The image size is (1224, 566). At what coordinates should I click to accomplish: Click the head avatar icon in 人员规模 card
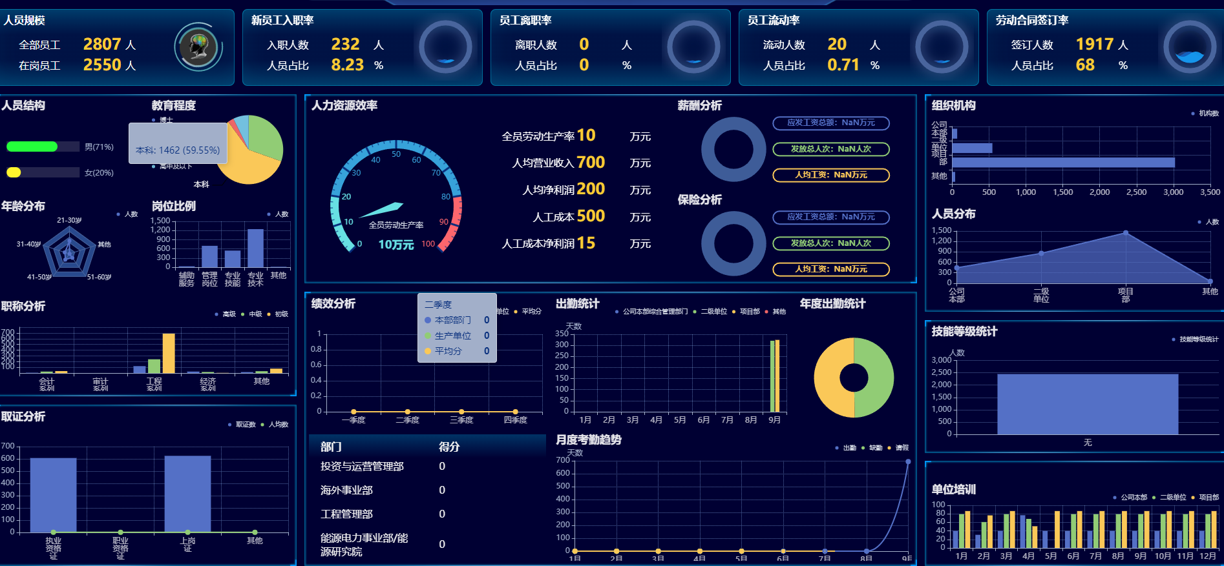[198, 47]
